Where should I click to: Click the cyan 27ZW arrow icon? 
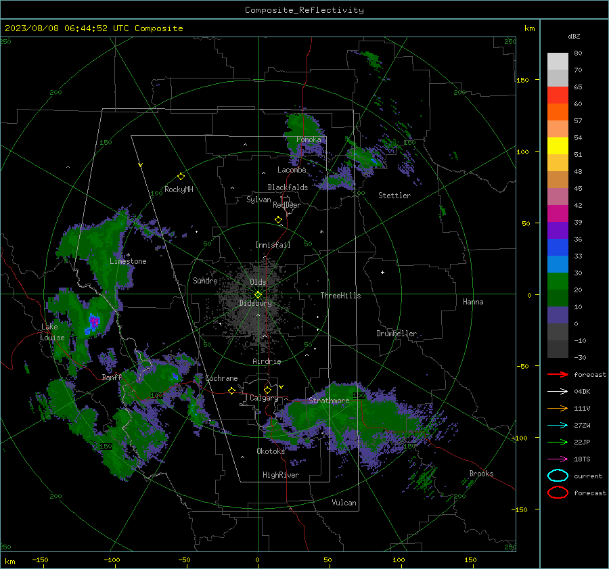tap(558, 426)
